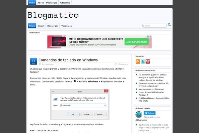This screenshot has height=133, width=199.
Task: Open the Twitter icon under Síguenos
Action: point(143,61)
